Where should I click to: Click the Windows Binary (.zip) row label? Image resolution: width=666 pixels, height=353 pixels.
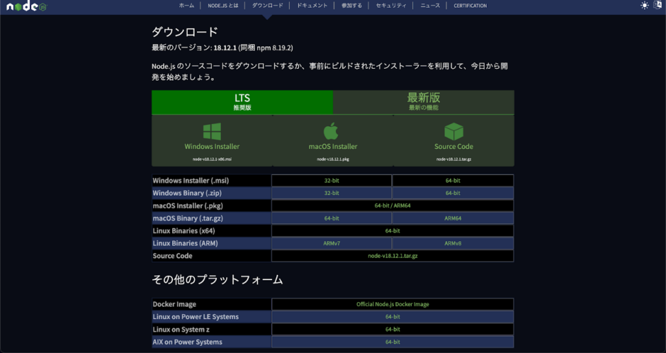[x=187, y=193]
